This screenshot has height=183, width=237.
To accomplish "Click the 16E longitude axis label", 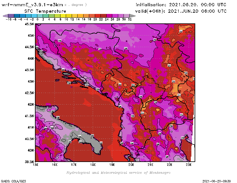I will 55,165.
